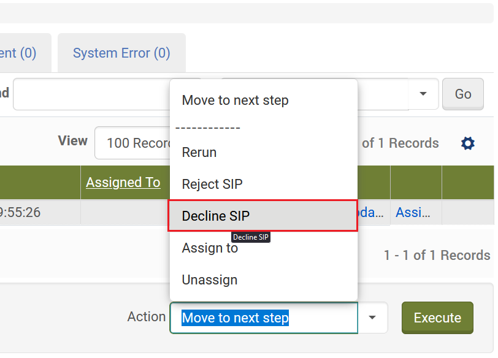498x358 pixels.
Task: Click the Action combo box text field
Action: tap(264, 318)
